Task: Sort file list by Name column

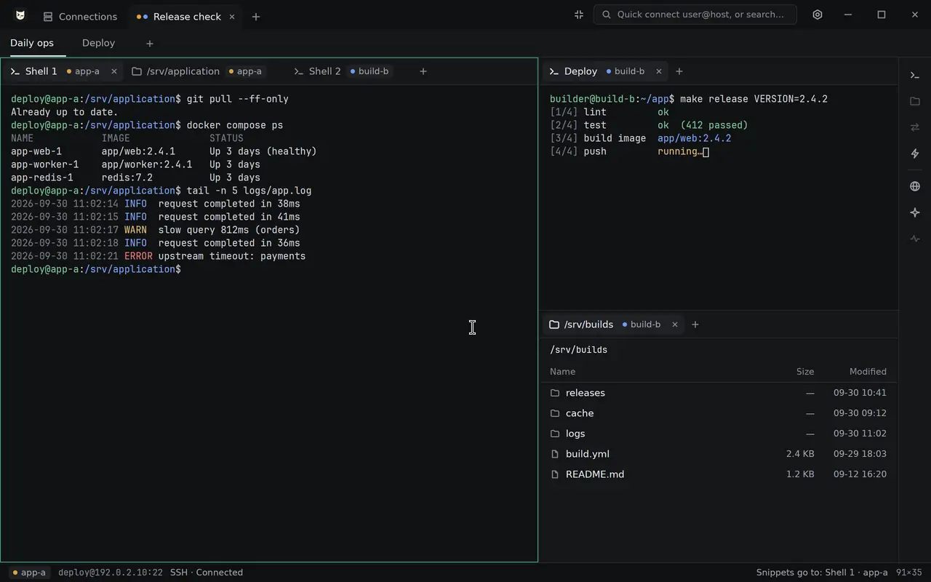Action: pos(562,372)
